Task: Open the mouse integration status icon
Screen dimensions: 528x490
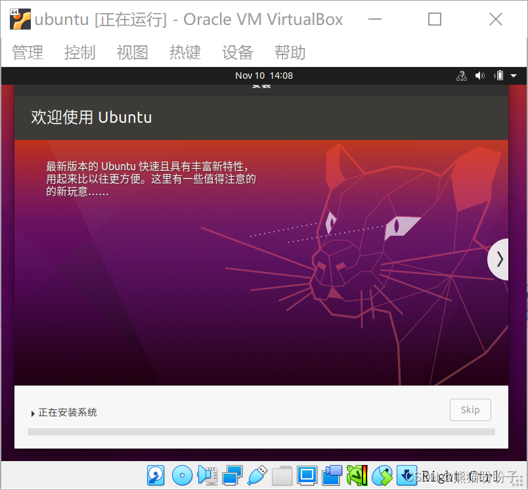Action: pos(382,476)
